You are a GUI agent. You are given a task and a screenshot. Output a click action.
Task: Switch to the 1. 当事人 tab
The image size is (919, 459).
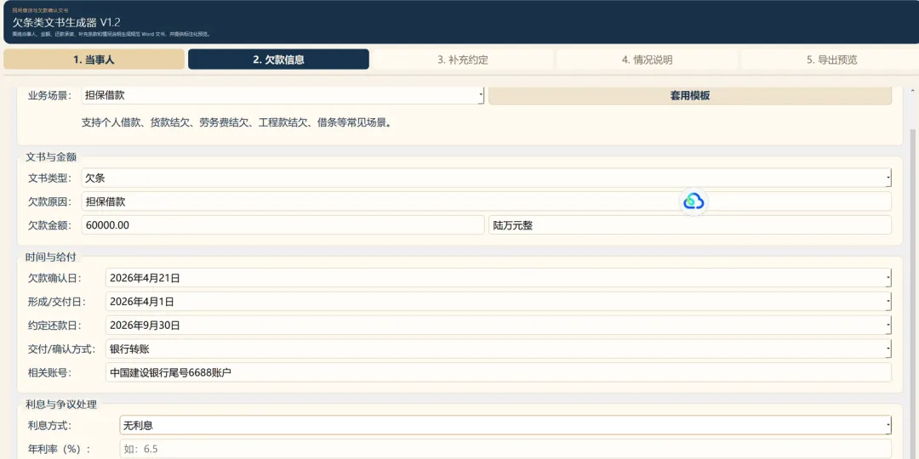94,59
